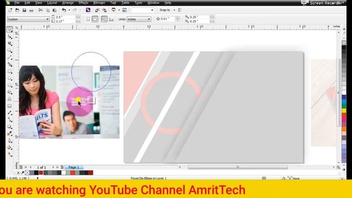This screenshot has height=198, width=352.
Task: Click the New document icon
Action: click(10, 10)
